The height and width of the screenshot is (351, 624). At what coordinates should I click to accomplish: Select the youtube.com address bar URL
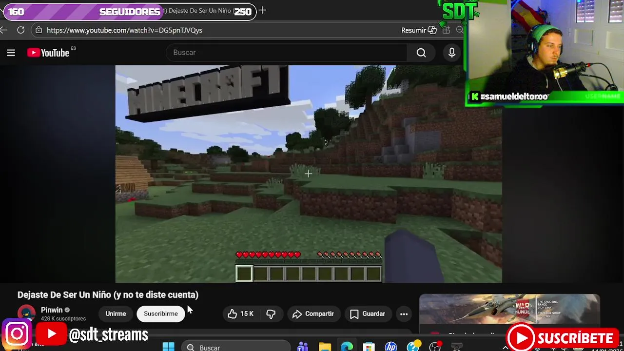point(124,30)
